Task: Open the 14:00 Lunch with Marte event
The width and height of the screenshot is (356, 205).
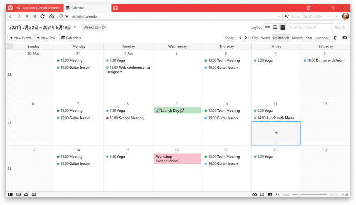Action: tap(274, 118)
